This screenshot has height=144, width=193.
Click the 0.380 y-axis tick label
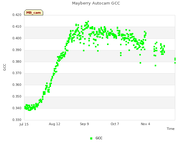pyautogui.click(x=17, y=61)
